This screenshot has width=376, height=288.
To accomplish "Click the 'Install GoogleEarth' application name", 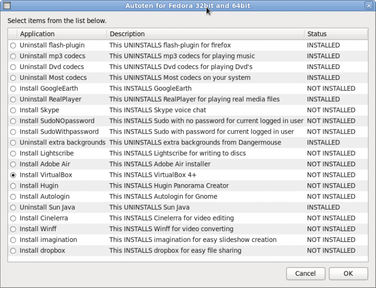I will pos(48,89).
